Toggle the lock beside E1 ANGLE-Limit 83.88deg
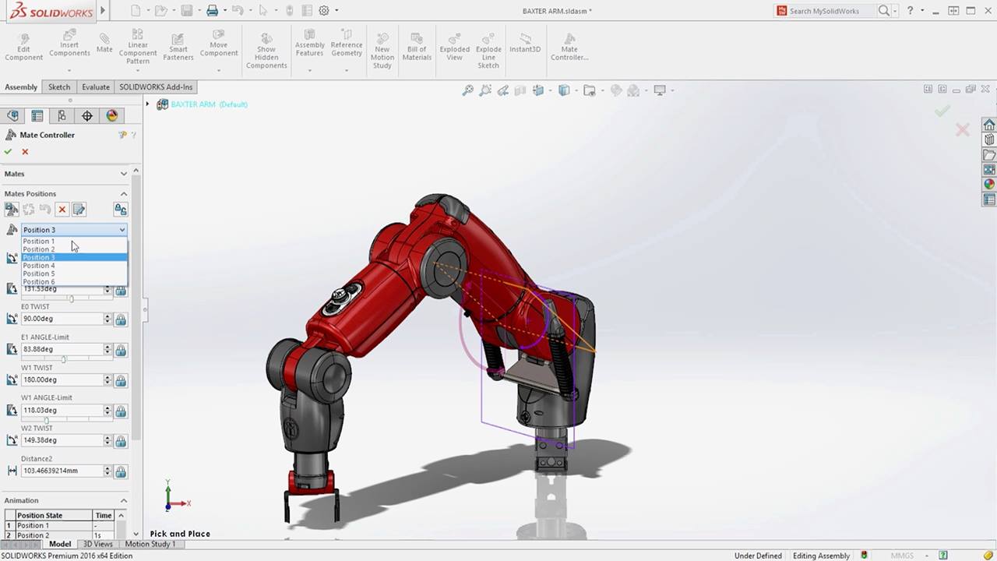 [121, 350]
